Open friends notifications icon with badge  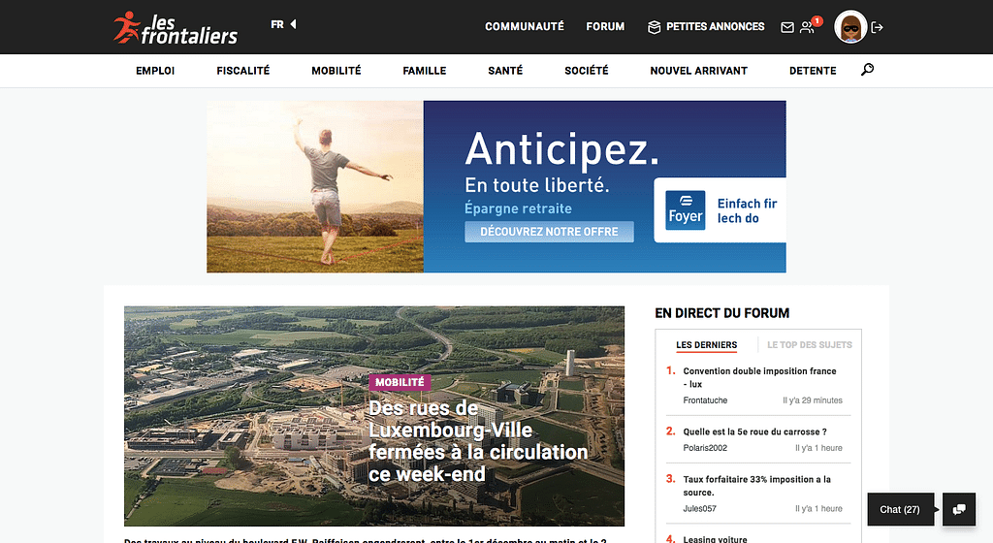click(807, 27)
